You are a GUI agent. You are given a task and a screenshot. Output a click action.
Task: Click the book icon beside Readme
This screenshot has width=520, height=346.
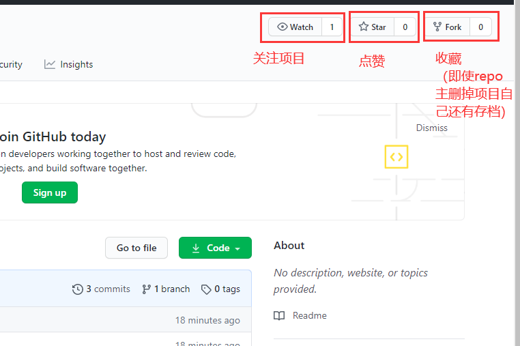tap(279, 315)
